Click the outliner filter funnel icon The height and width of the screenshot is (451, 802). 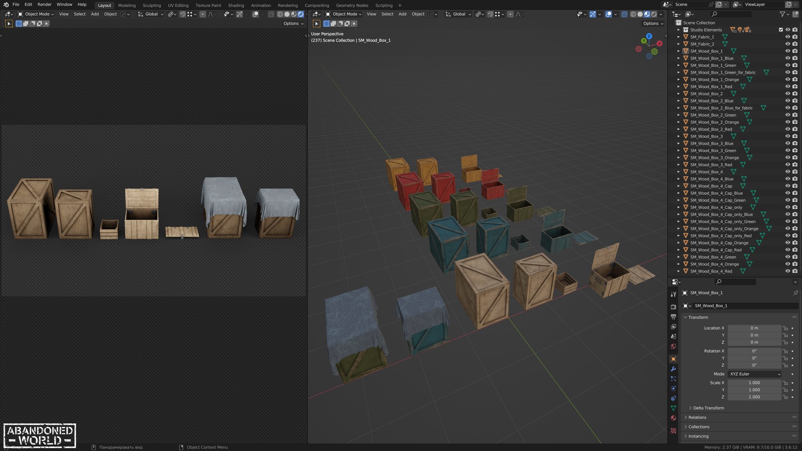tap(782, 14)
